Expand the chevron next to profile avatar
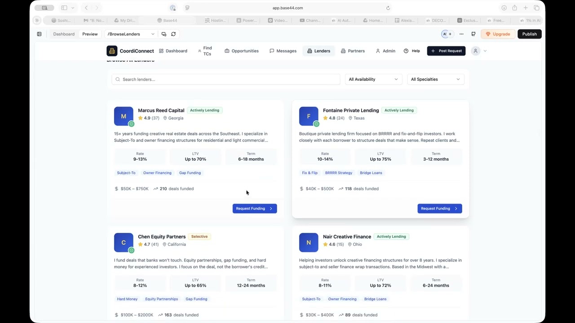Screen dimensions: 575x323 coord(485,51)
